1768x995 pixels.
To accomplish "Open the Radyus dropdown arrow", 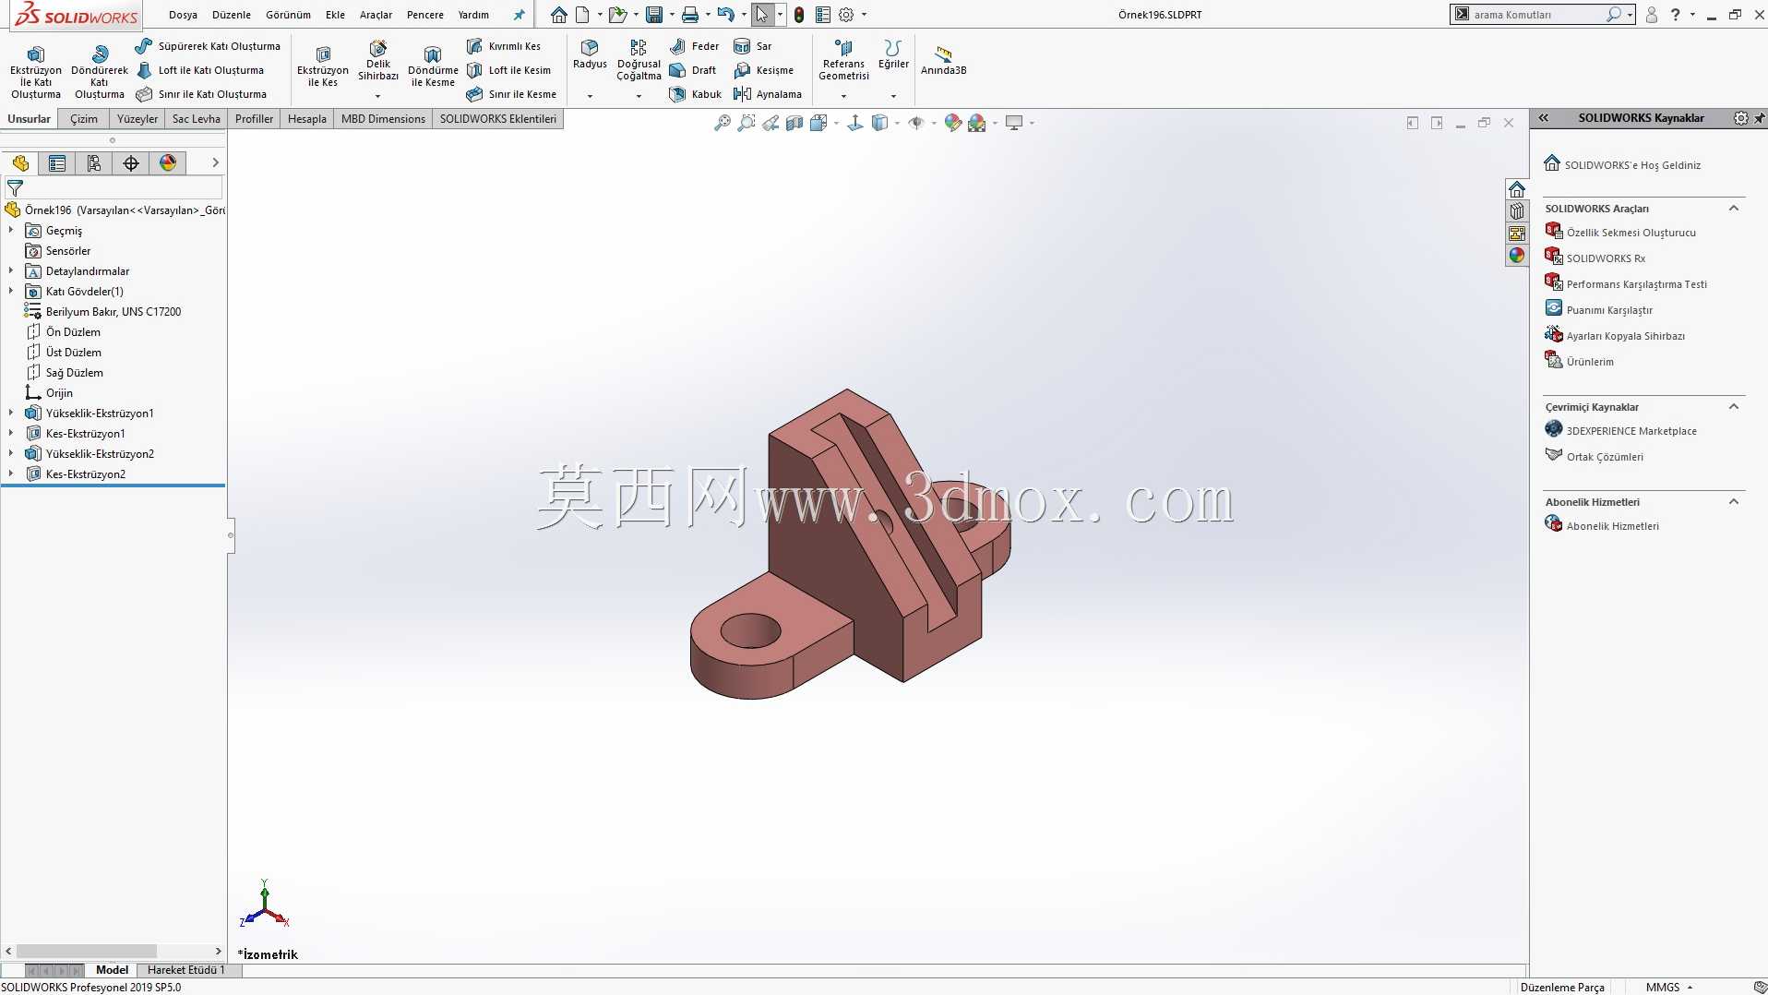I will point(590,96).
